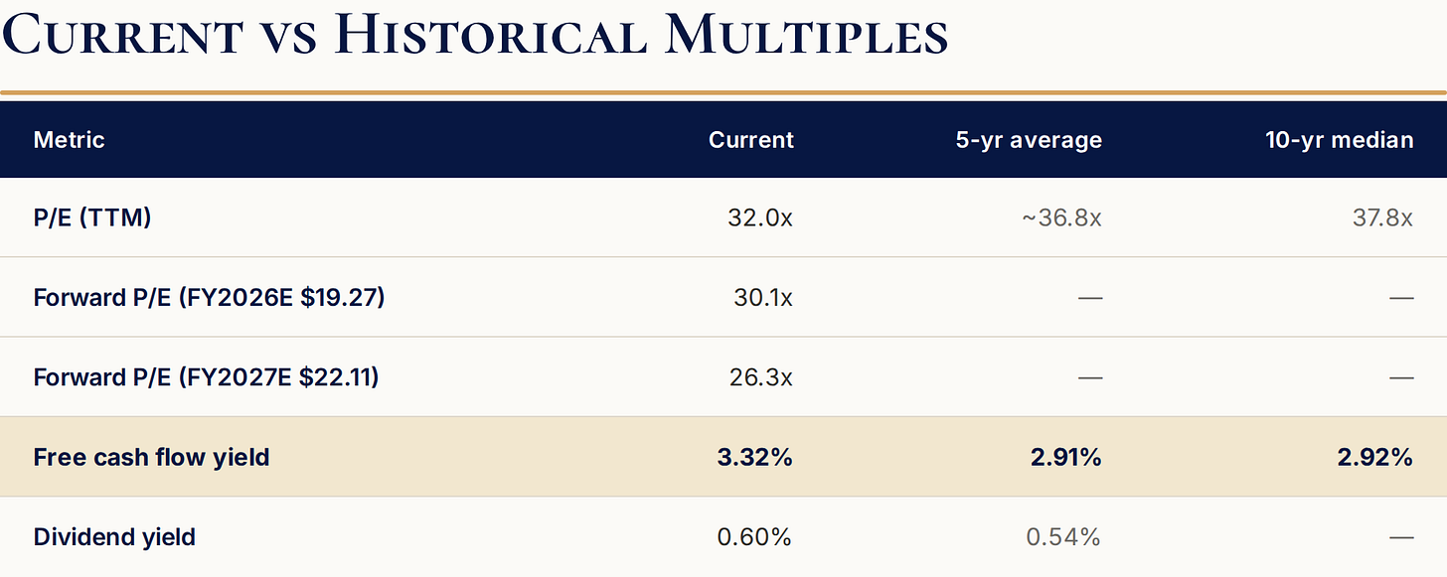Click the Current vs Historical Multiples title
Image resolution: width=1447 pixels, height=577 pixels.
pos(475,34)
